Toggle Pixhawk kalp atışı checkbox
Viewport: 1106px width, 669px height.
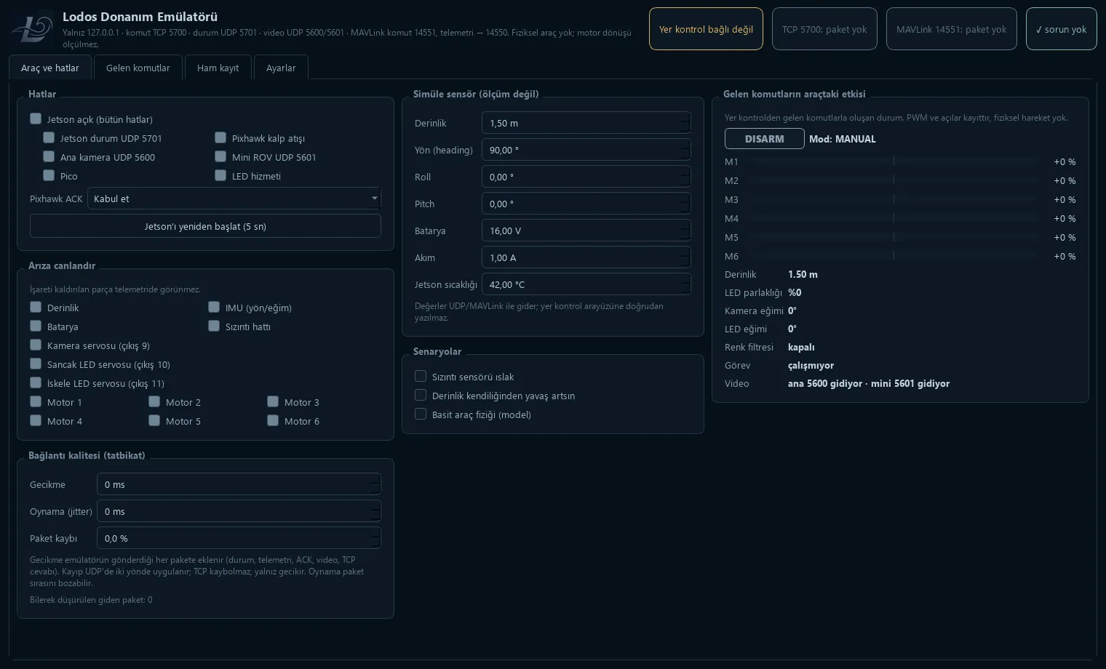click(x=220, y=137)
